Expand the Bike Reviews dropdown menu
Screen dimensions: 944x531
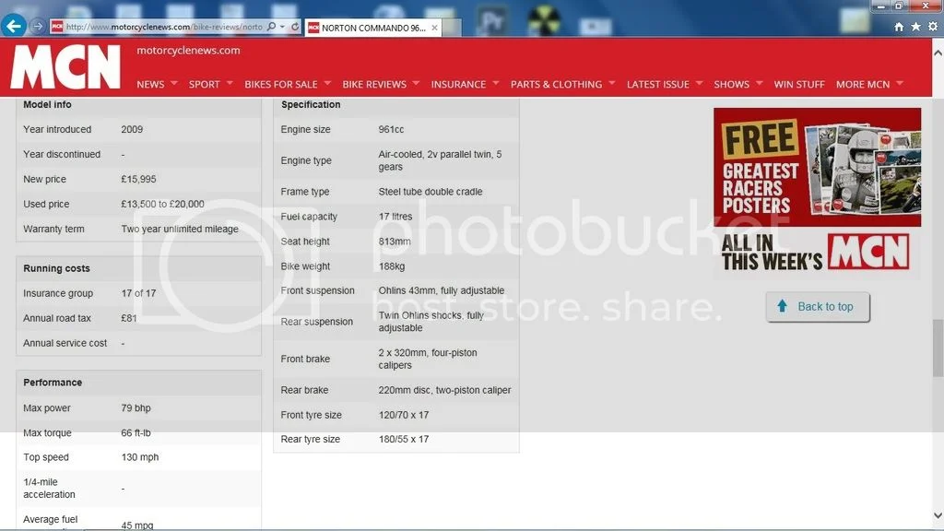[x=415, y=83]
